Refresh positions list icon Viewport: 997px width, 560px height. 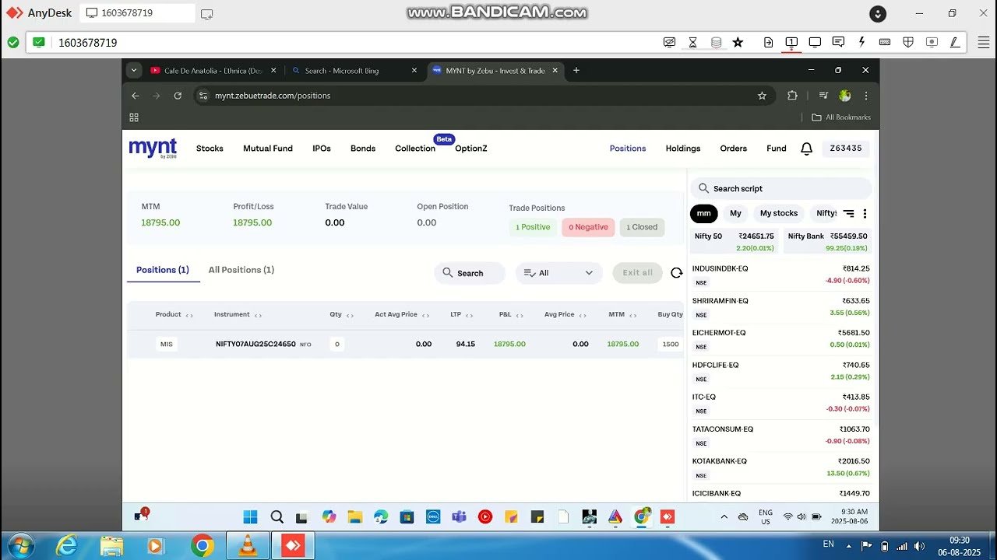676,273
